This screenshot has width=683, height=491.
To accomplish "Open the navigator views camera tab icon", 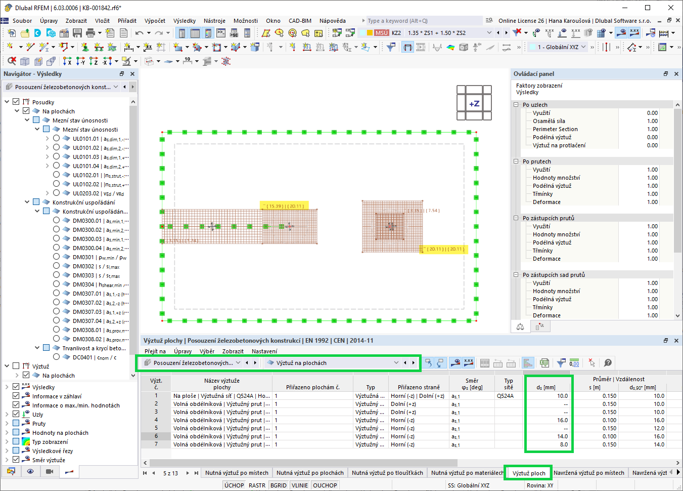I will coord(50,471).
